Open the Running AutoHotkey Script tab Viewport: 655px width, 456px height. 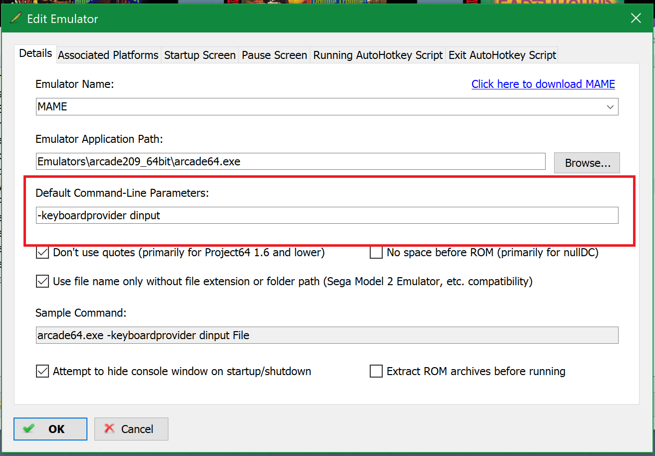(378, 55)
